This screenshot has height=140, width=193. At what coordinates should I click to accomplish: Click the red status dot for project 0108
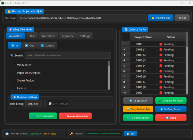pyautogui.click(x=161, y=44)
